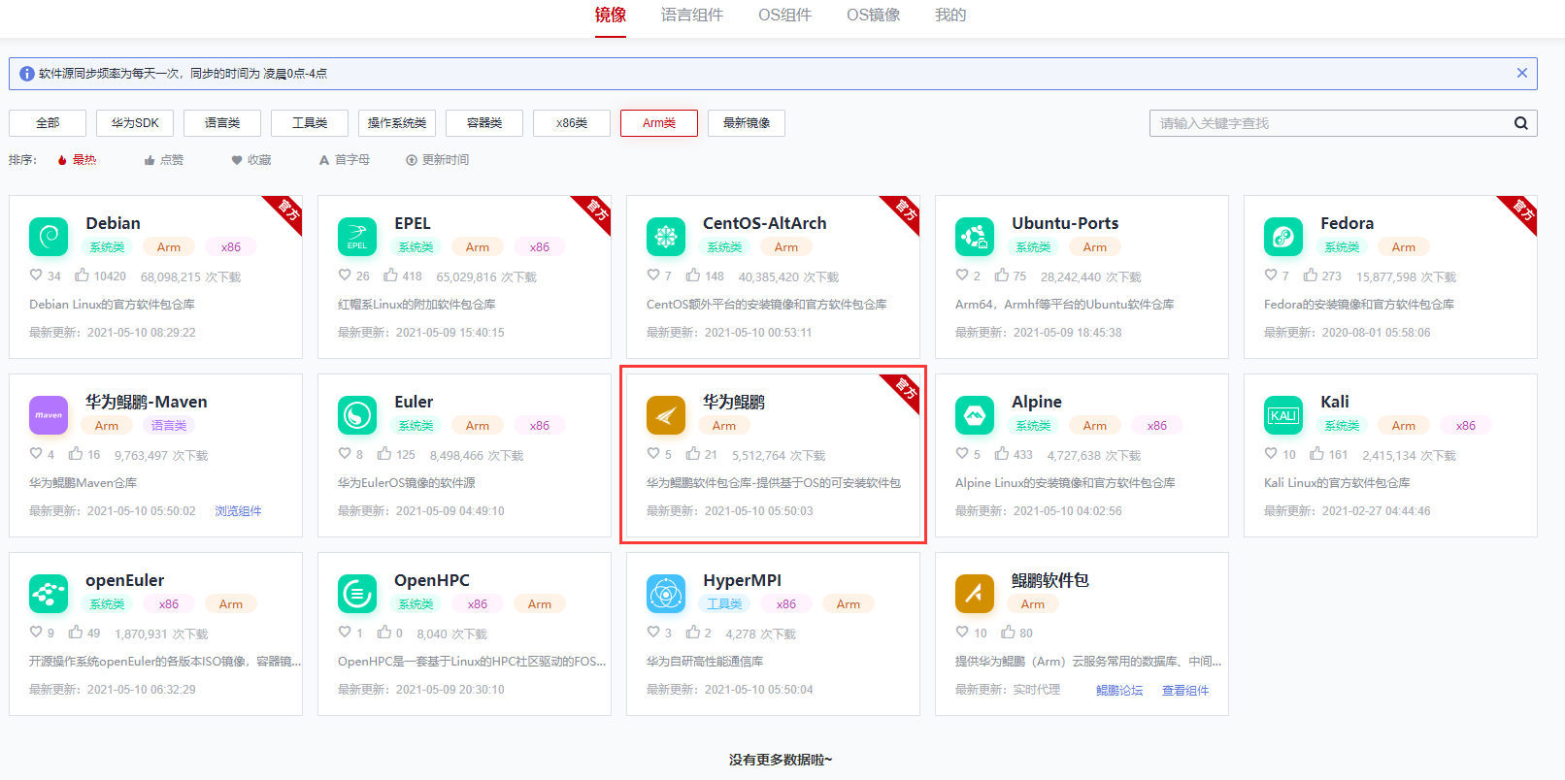This screenshot has width=1565, height=780.
Task: Open the Fedora logo icon
Action: point(1283,237)
